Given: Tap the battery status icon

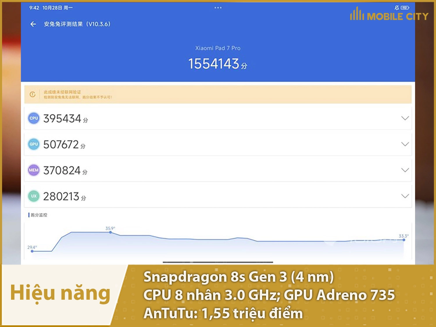Looking at the screenshot, I should [405, 8].
